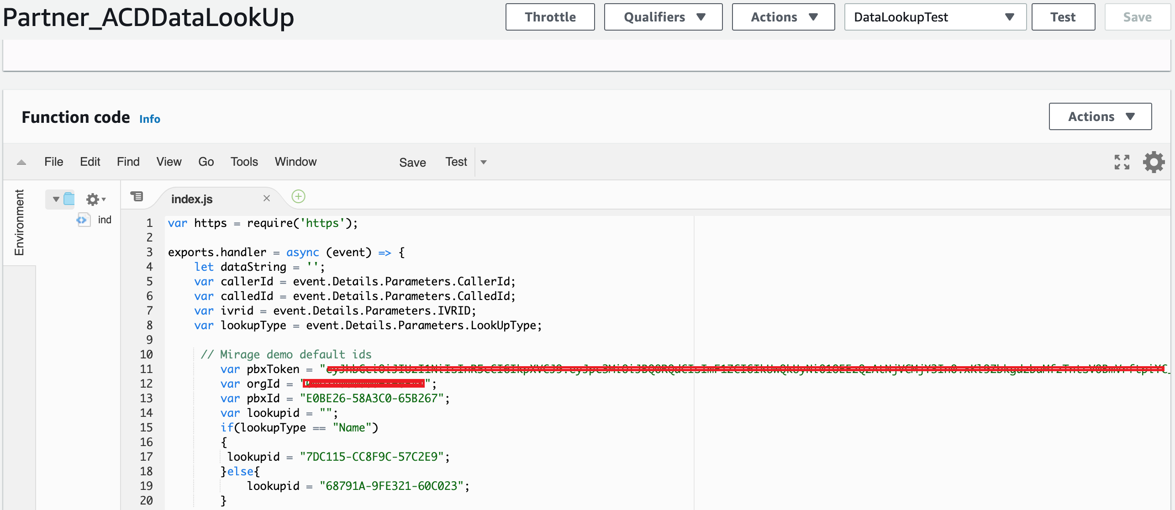Open the Window menu
The height and width of the screenshot is (510, 1175).
point(295,162)
